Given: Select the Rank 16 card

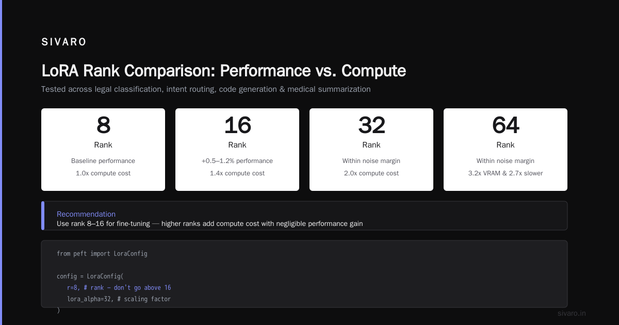Looking at the screenshot, I should click(237, 150).
